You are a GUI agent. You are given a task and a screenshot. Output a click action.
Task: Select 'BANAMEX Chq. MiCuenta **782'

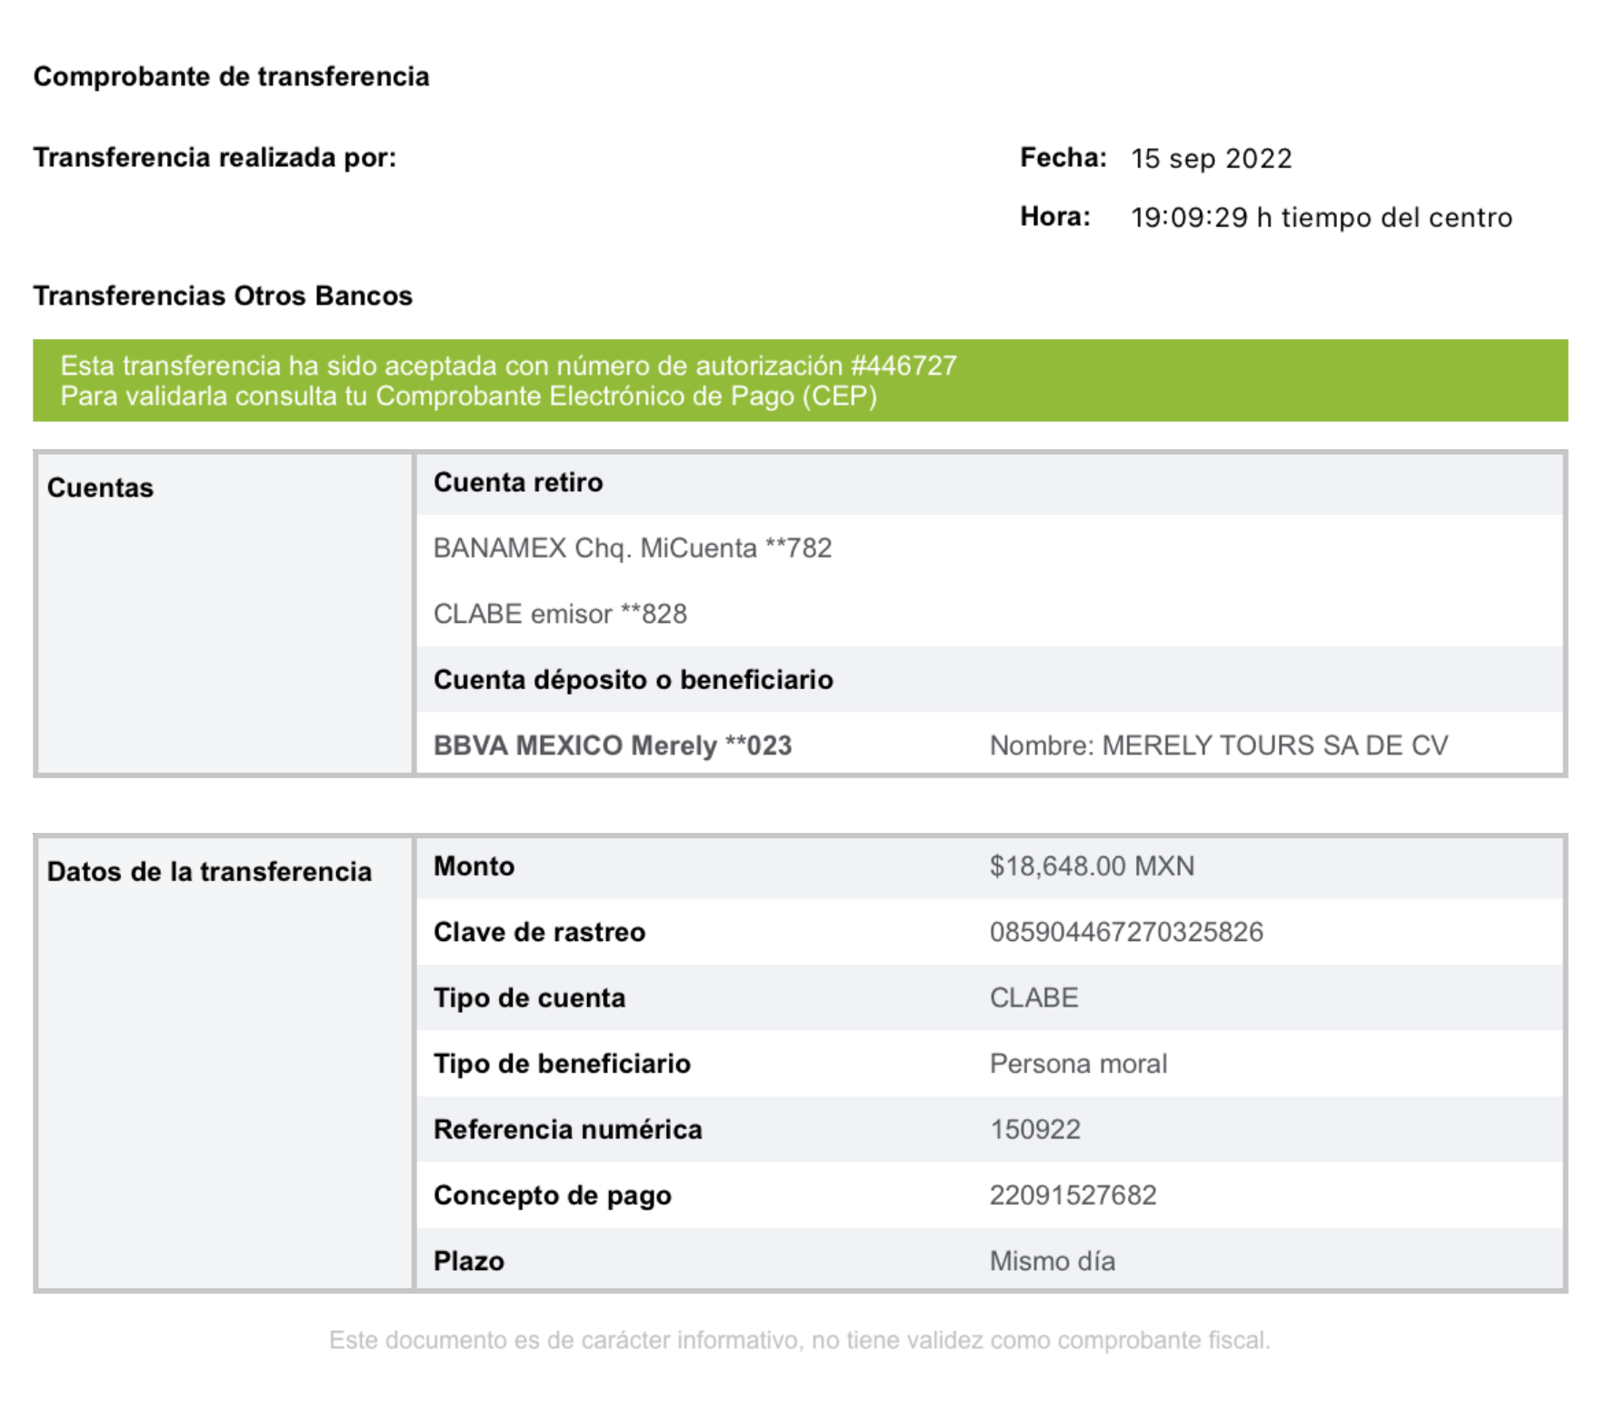(633, 548)
